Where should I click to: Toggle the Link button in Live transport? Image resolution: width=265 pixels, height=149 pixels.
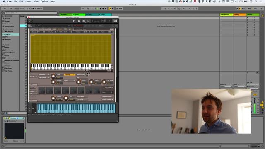(4, 9)
